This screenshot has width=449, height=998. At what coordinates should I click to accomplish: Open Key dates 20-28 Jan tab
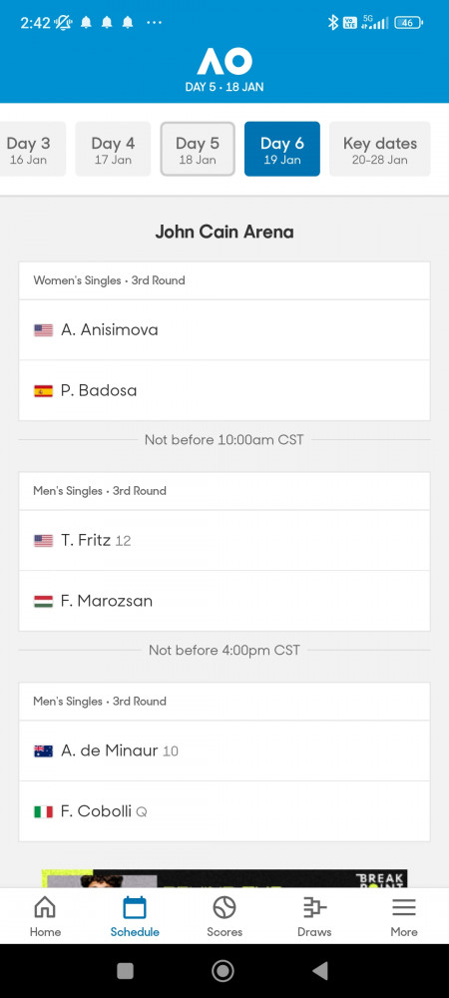380,149
